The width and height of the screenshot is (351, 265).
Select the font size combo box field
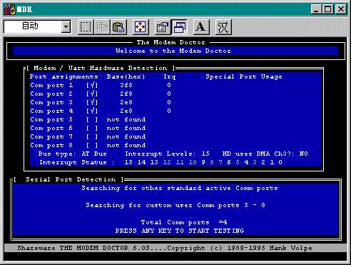coord(37,26)
